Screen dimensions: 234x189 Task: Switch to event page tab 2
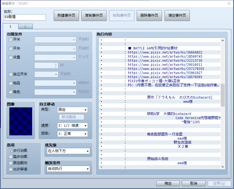coord(25,26)
